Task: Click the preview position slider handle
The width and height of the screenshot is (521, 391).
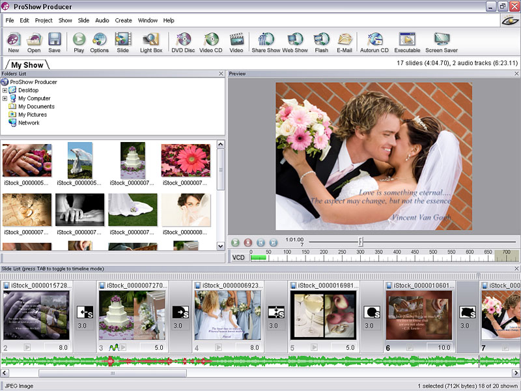Action: click(x=360, y=242)
